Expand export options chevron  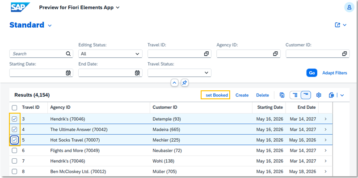pos(342,95)
